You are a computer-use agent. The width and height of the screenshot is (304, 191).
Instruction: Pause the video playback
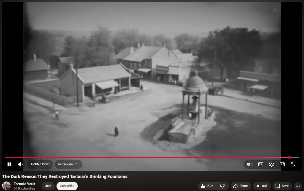click(9, 164)
